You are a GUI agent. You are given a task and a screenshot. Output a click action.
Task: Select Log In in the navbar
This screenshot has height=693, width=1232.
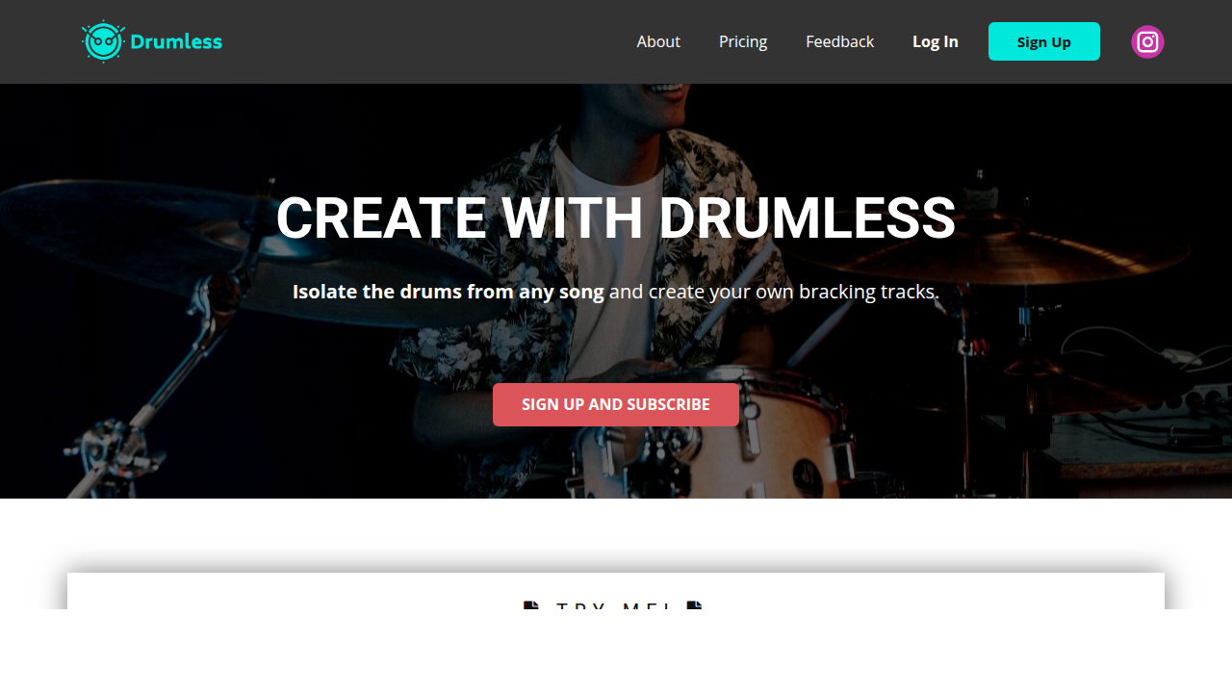936,41
